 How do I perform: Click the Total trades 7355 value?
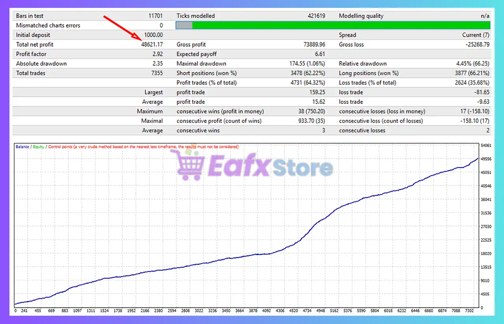pyautogui.click(x=158, y=73)
